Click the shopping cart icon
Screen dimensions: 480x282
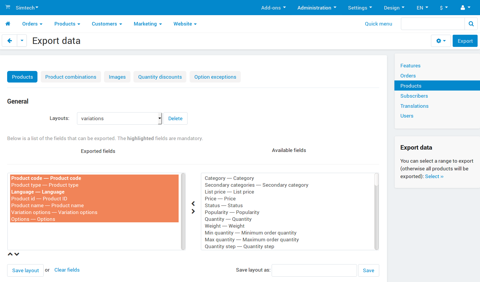click(x=8, y=7)
